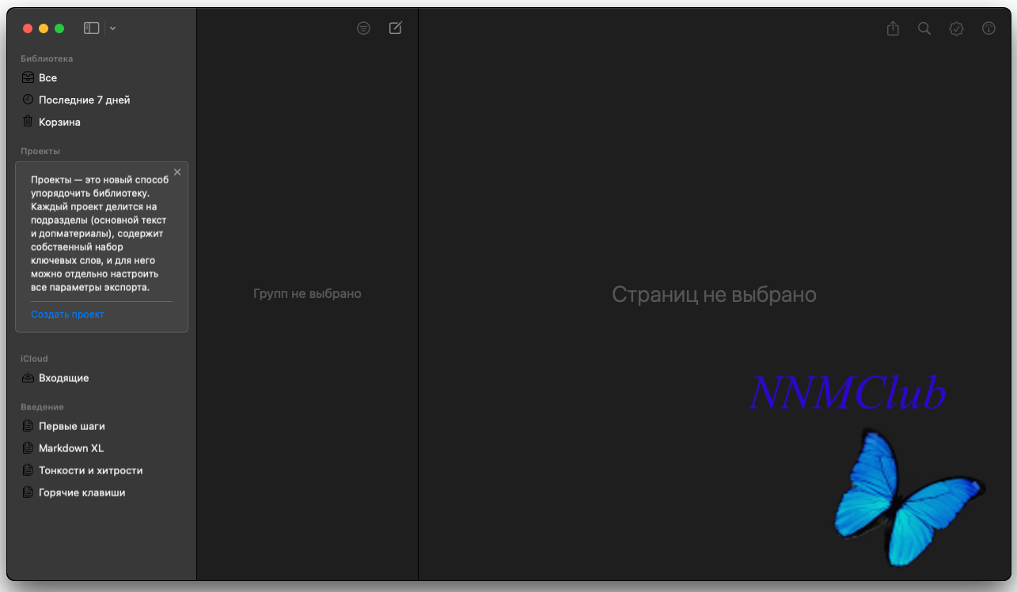The width and height of the screenshot is (1017, 592).
Task: Toggle the sidebar panel icon
Action: 92,28
